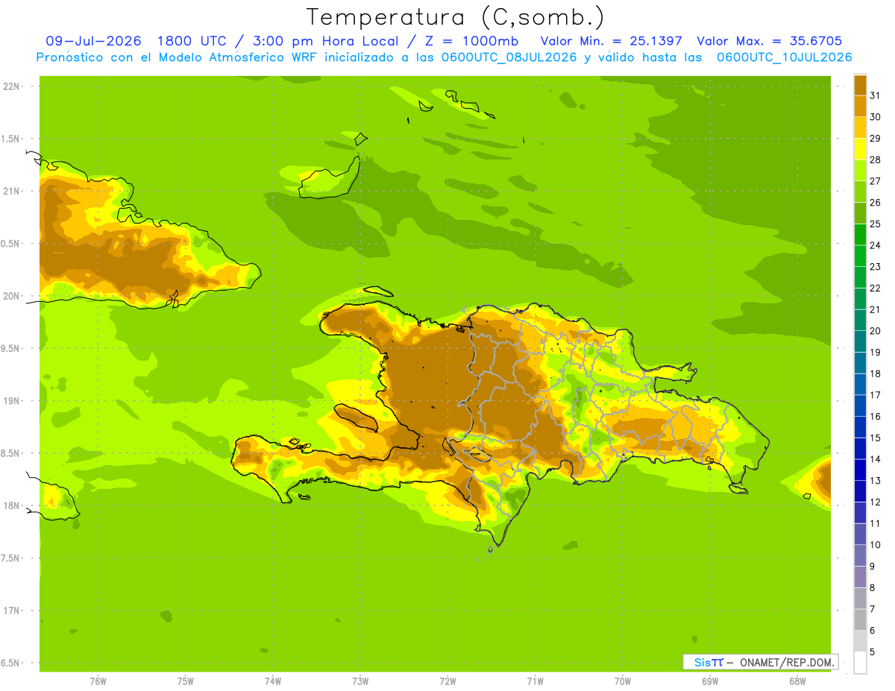Click latitude label "6.5N"

pos(10,663)
